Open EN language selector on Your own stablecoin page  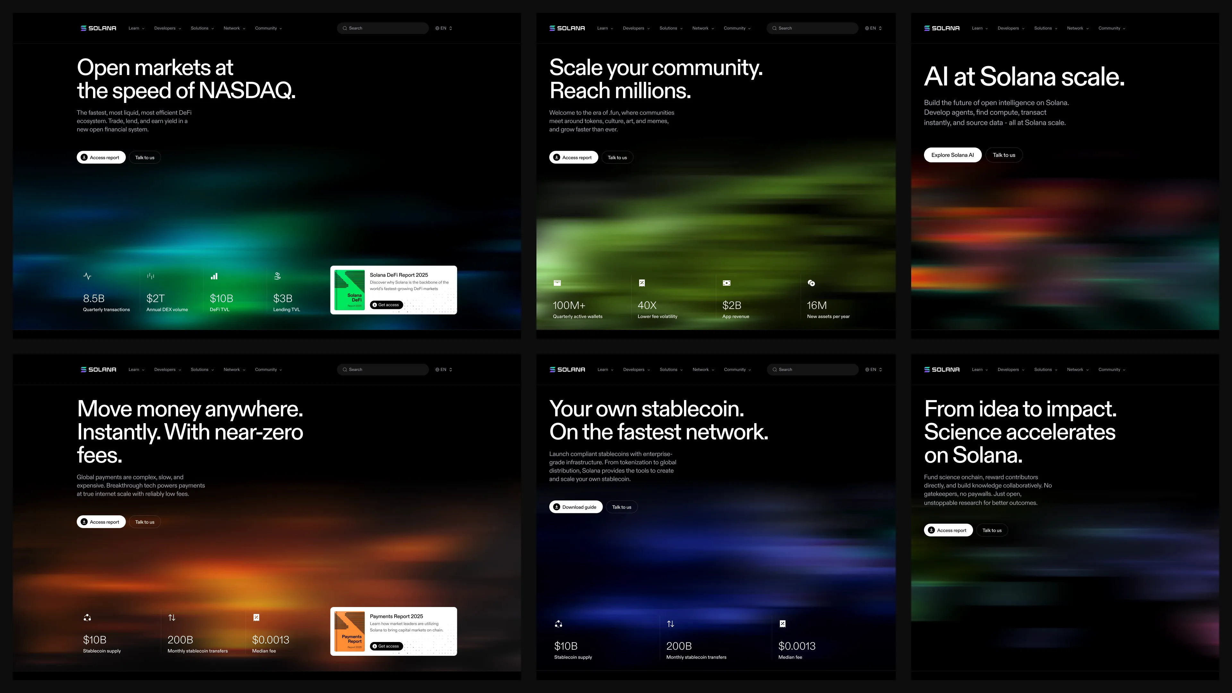point(874,370)
